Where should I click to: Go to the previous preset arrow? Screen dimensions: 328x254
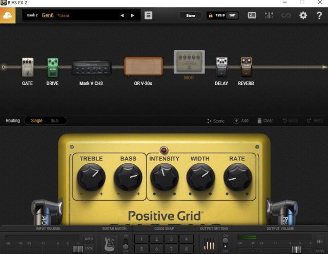pyautogui.click(x=122, y=15)
